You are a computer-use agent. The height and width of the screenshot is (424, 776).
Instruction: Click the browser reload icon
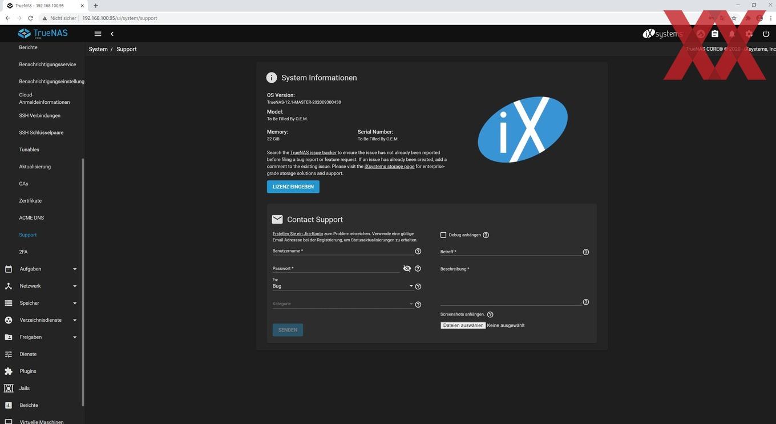click(30, 18)
